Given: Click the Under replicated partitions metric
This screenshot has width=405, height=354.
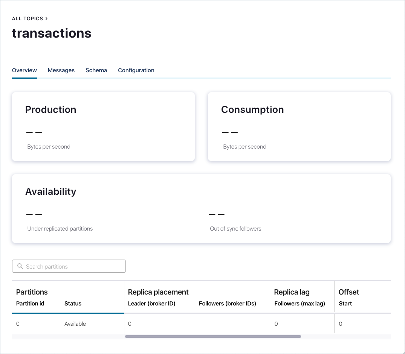Looking at the screenshot, I should pos(60,228).
